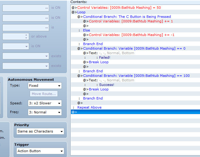Open Trigger 'Action Button' dropdown

pyautogui.click(x=40, y=151)
